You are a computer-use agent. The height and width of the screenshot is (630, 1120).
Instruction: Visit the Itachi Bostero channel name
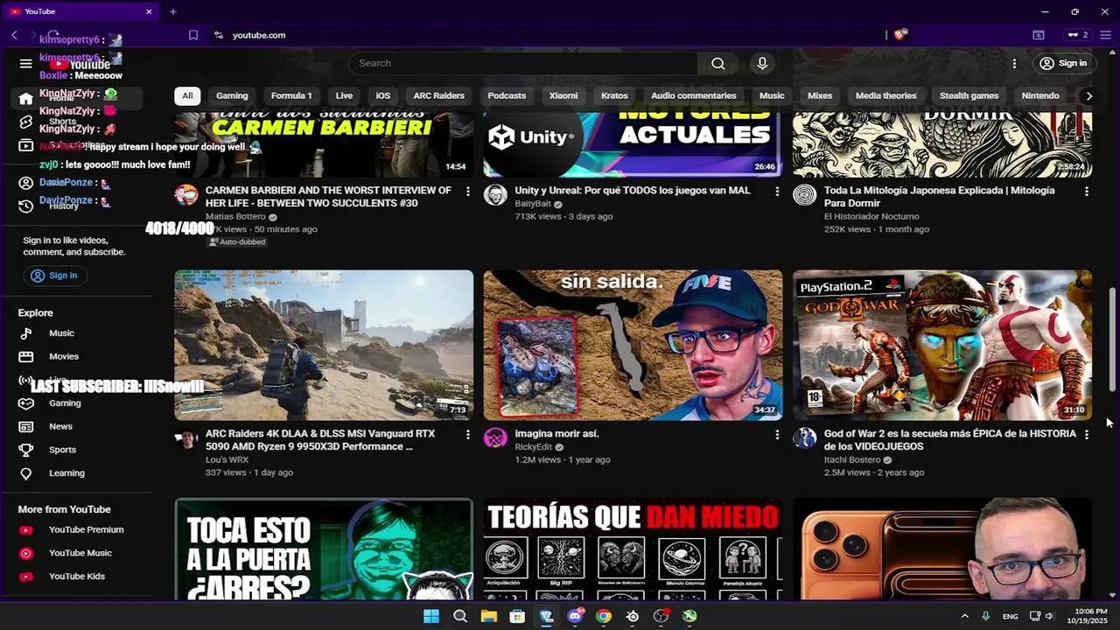[852, 459]
